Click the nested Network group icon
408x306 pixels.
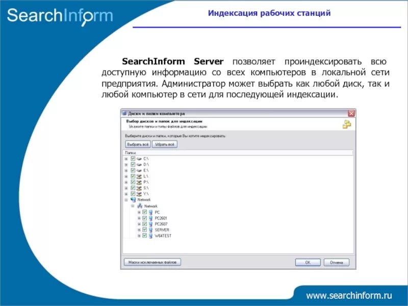coord(140,206)
